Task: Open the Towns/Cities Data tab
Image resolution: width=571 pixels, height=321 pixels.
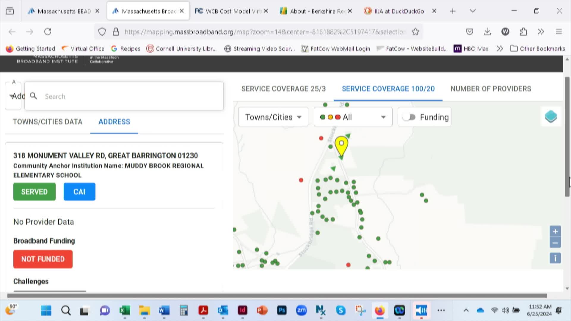Action: (x=48, y=122)
